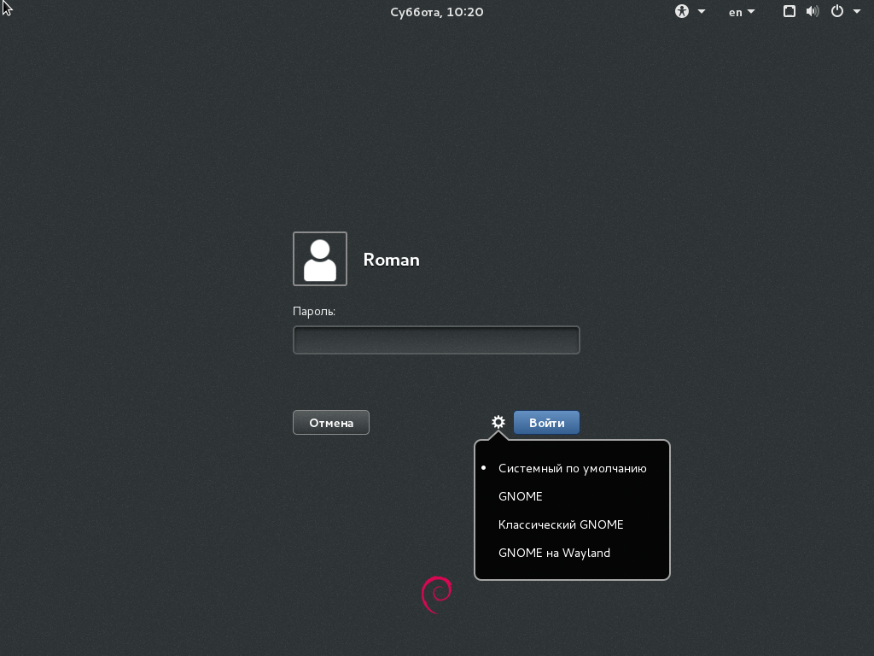Open the clock showing Суббота, 10:20
874x656 pixels.
(437, 12)
